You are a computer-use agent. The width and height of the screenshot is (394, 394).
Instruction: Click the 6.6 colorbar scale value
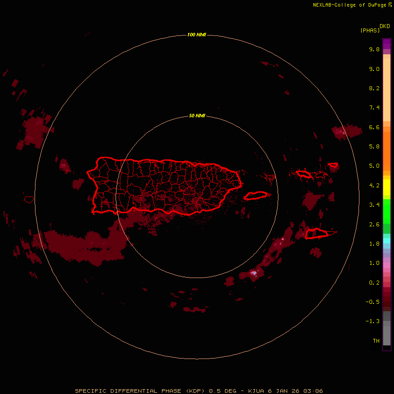coord(374,127)
